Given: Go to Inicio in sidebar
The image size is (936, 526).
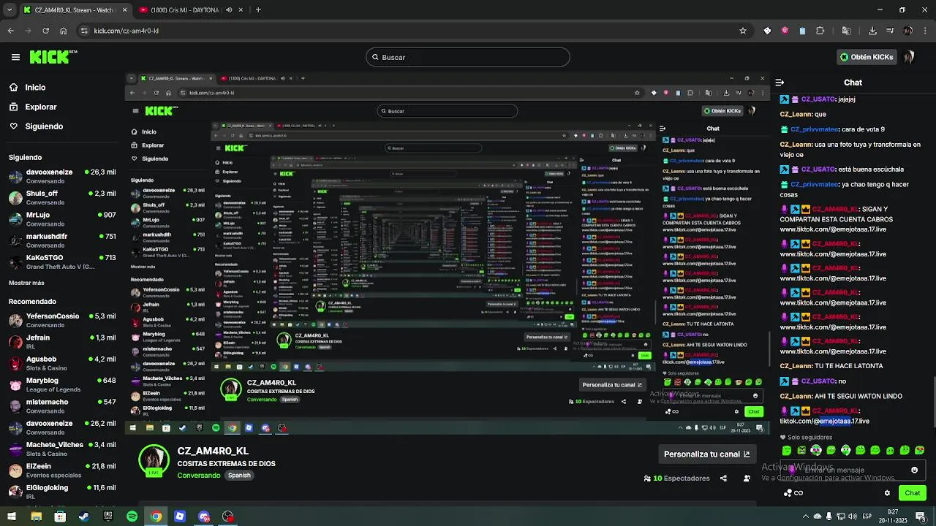Looking at the screenshot, I should pyautogui.click(x=35, y=87).
